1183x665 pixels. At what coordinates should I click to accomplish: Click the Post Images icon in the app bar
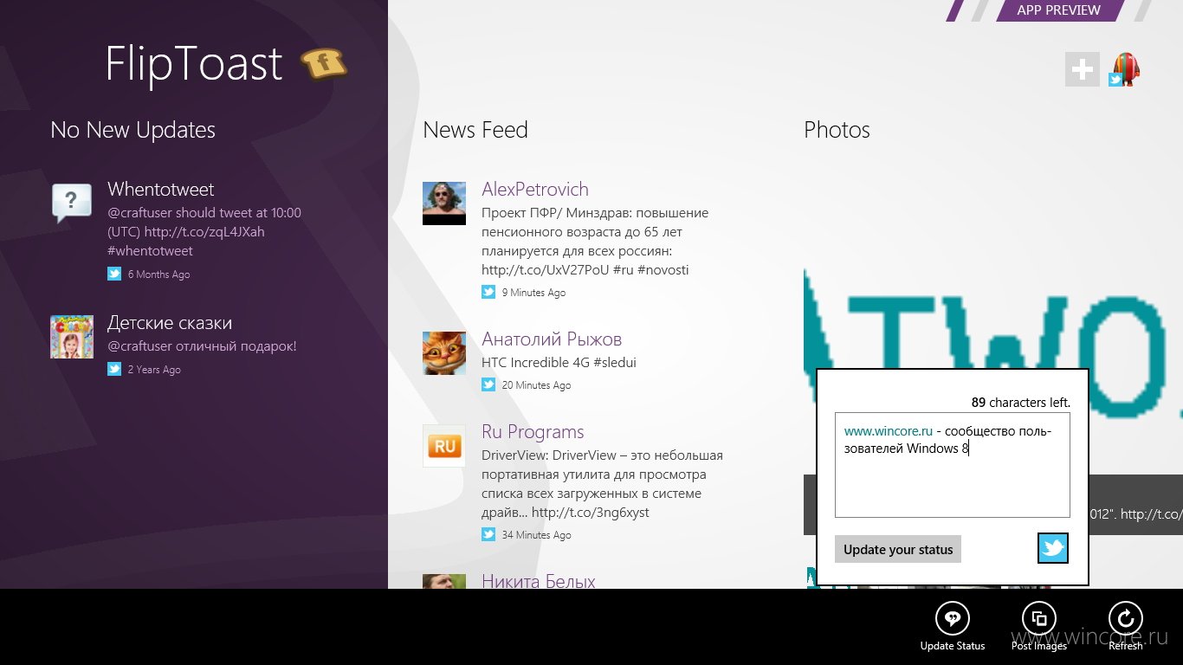(x=1039, y=618)
